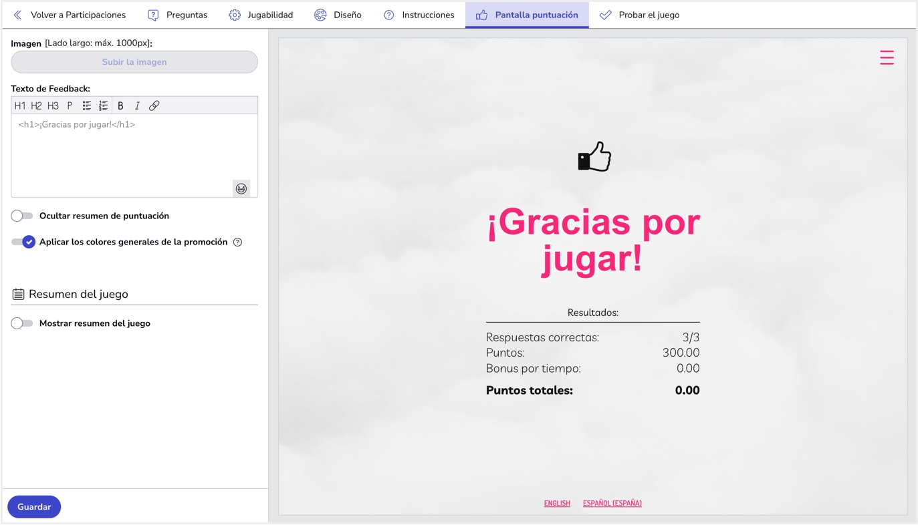Click the Resumen del juego section heading
This screenshot has height=525, width=918.
78,294
